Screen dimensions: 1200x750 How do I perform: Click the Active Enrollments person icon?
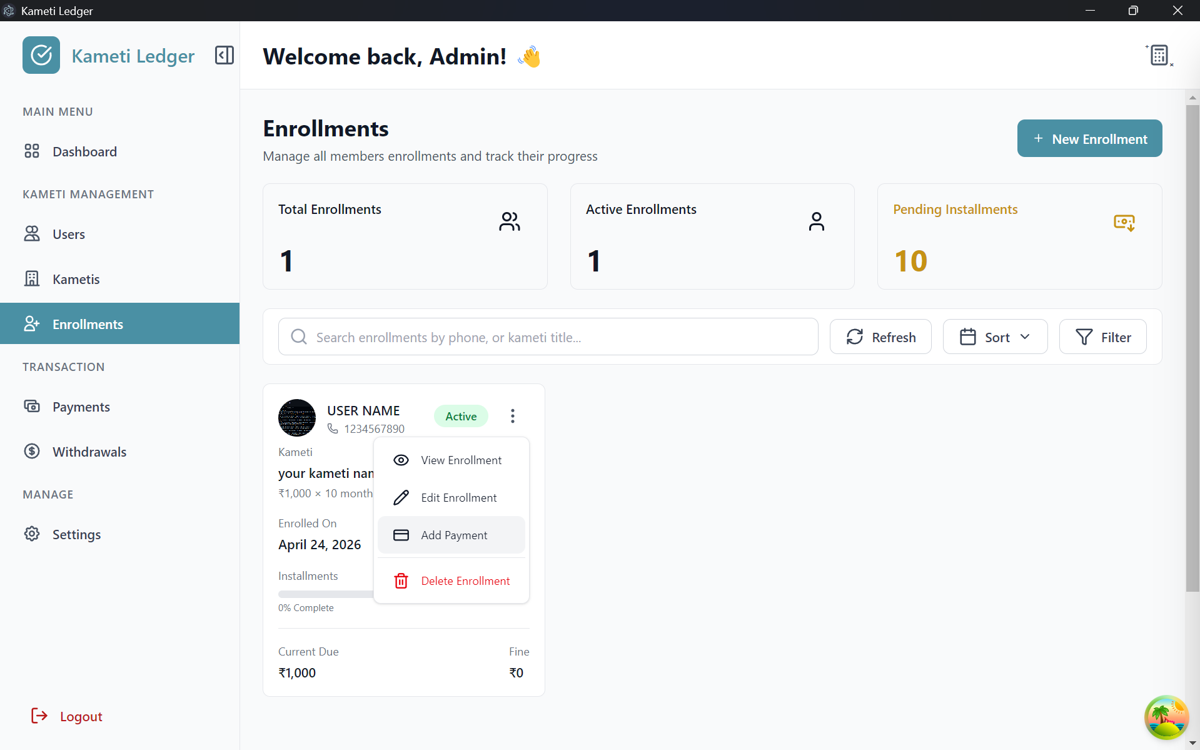817,221
